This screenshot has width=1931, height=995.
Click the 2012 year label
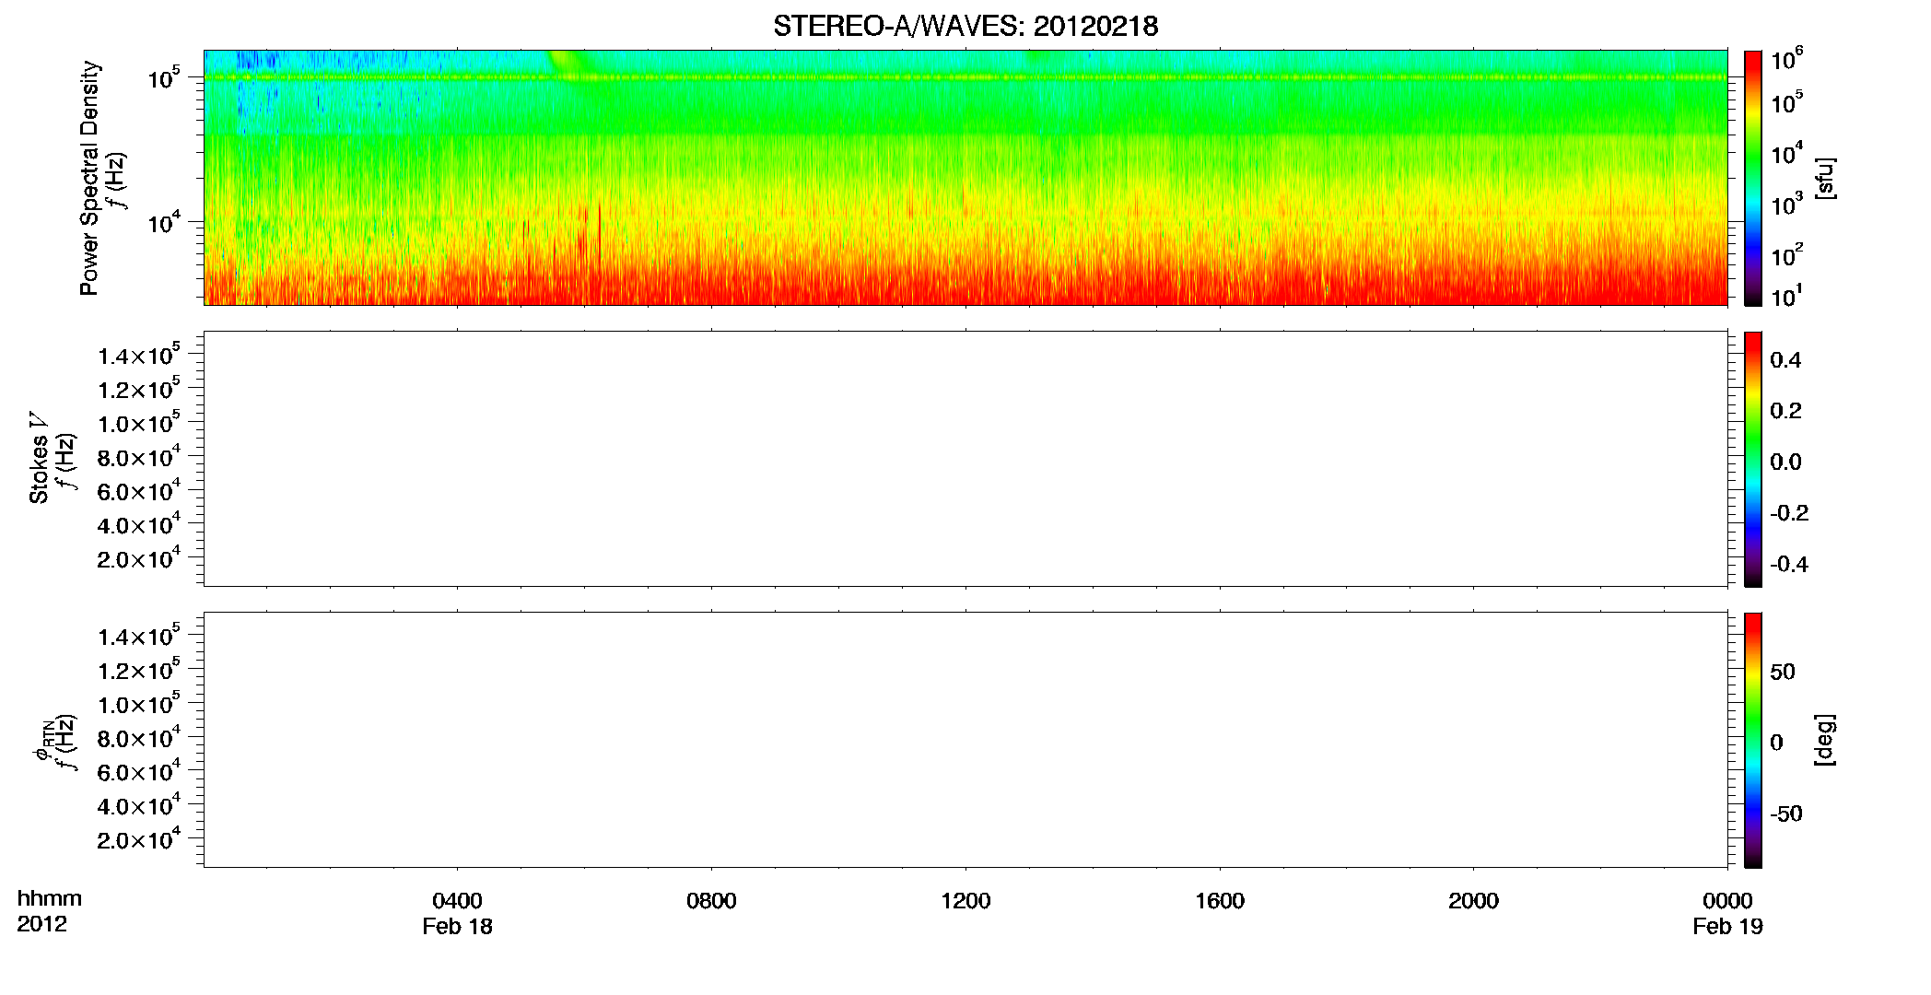click(x=41, y=924)
